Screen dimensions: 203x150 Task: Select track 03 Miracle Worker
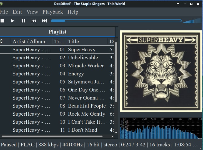57,65
